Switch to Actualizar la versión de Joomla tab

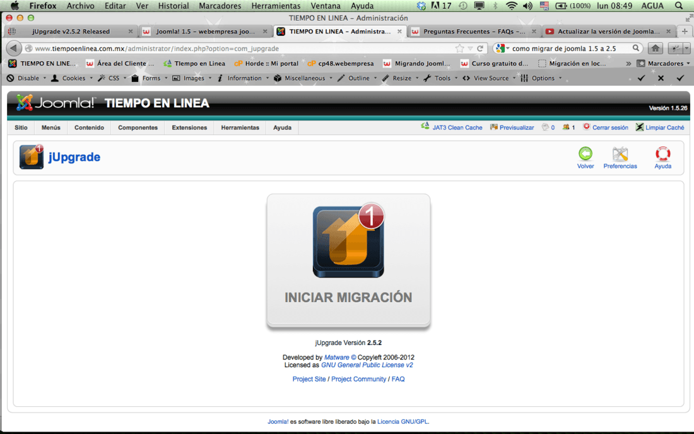pyautogui.click(x=608, y=32)
